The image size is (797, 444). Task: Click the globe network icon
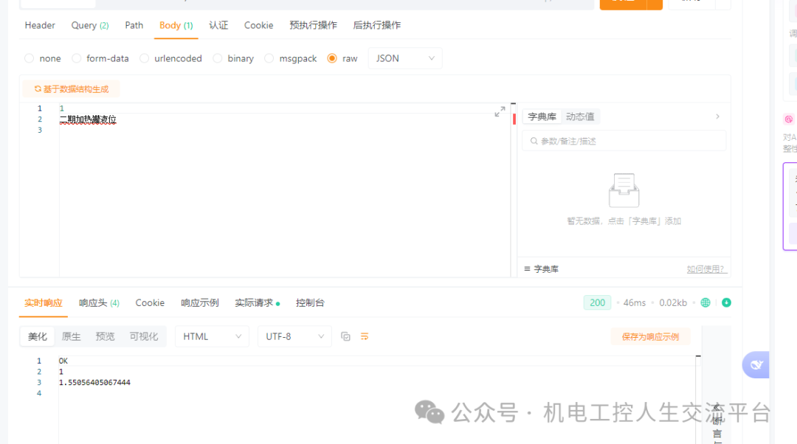click(x=705, y=303)
